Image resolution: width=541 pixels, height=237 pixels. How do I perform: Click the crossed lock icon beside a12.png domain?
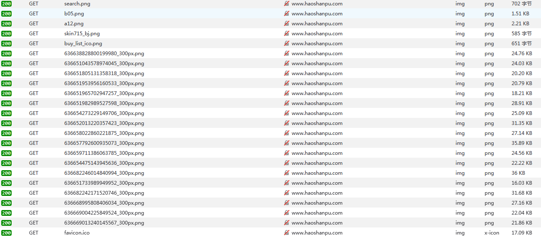tap(286, 24)
